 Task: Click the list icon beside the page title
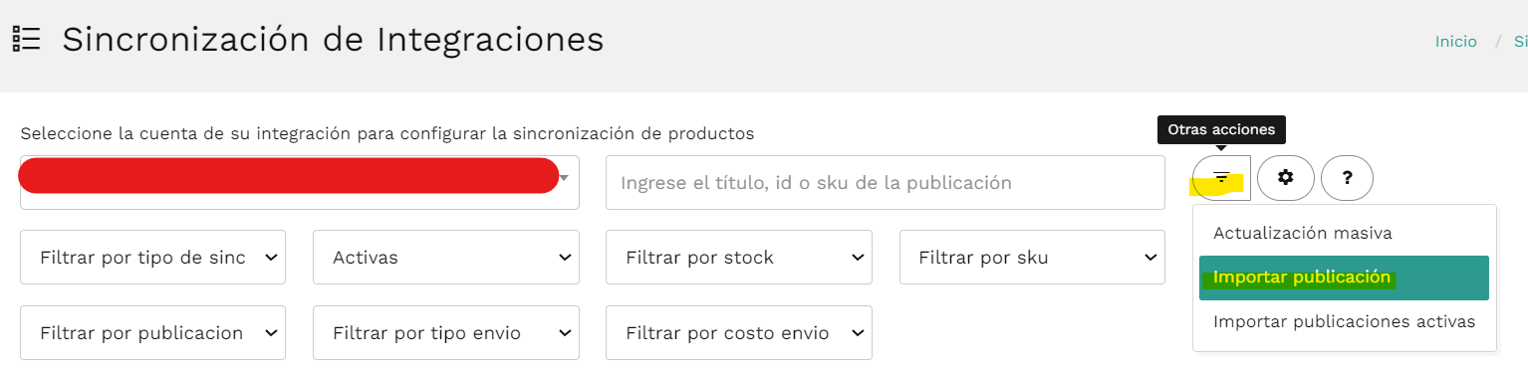click(x=27, y=40)
